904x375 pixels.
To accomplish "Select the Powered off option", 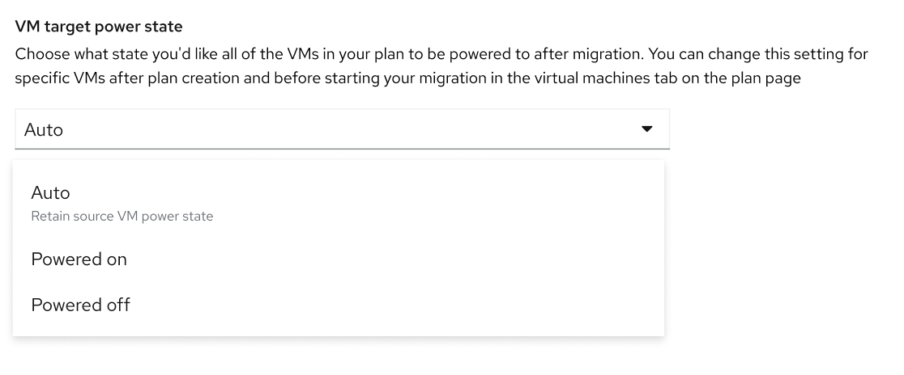I will click(80, 305).
